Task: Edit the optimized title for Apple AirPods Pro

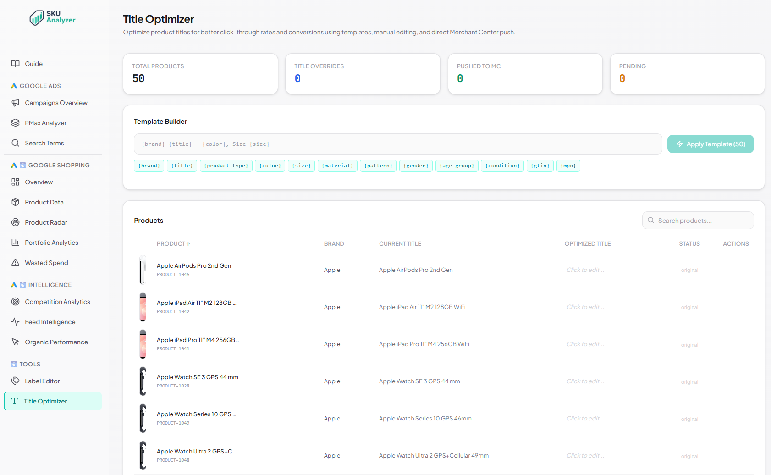Action: (x=585, y=270)
